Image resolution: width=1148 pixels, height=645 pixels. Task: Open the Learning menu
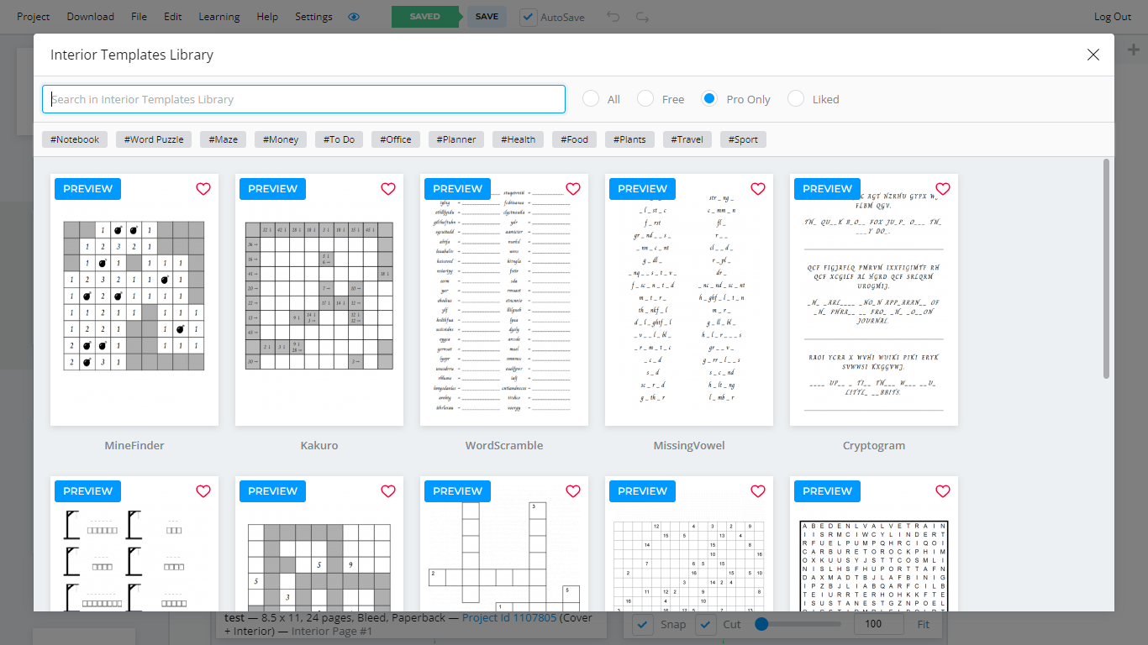(219, 17)
